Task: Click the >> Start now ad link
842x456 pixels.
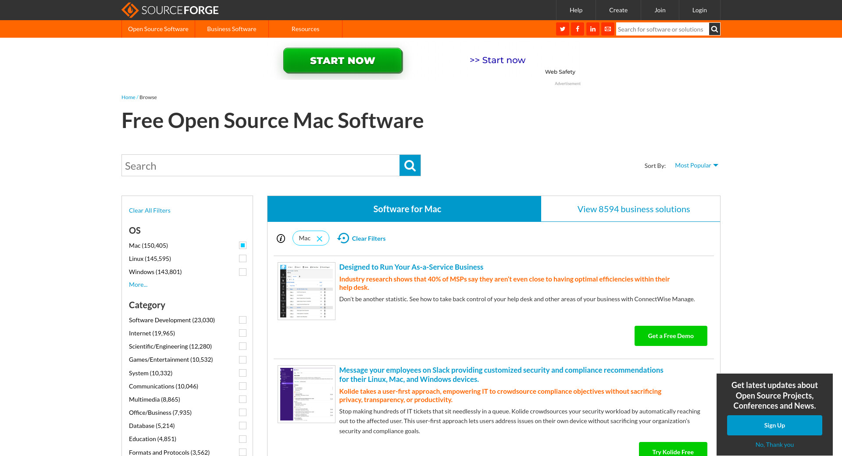Action: (x=497, y=60)
